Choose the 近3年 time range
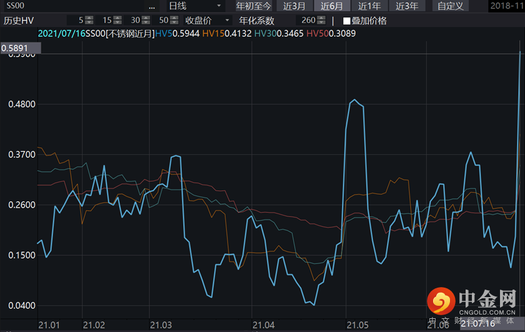The width and height of the screenshot is (525, 332). click(x=407, y=6)
